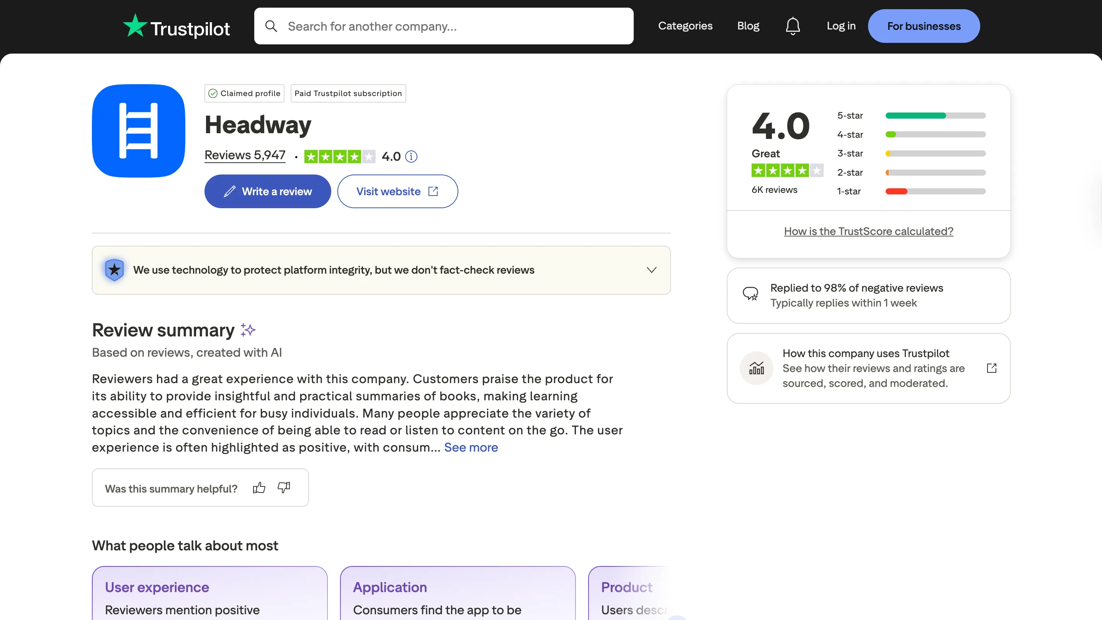Expand the platform integrity notice chevron

pyautogui.click(x=652, y=270)
